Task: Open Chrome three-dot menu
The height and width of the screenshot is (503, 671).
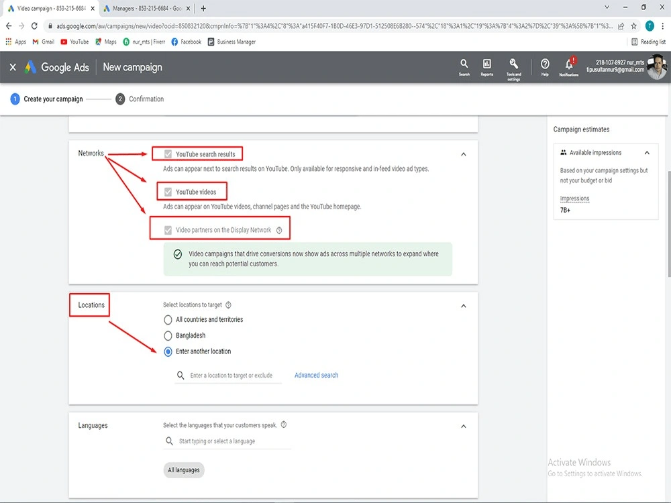Action: tap(662, 26)
